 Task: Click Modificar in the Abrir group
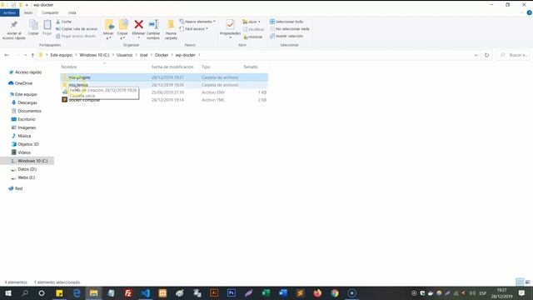point(253,29)
